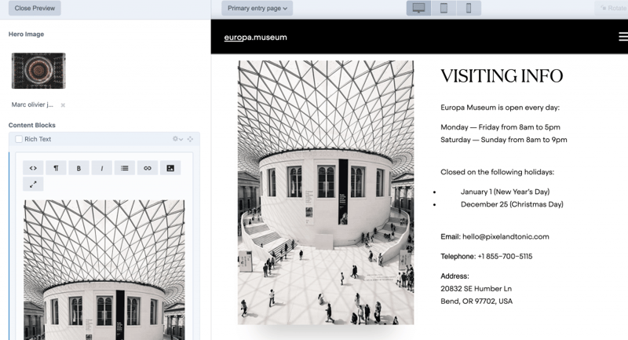Select the Rich Text block checkbox

coord(19,140)
